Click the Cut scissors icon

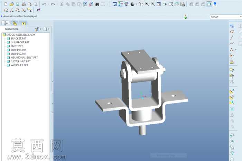point(62,4)
